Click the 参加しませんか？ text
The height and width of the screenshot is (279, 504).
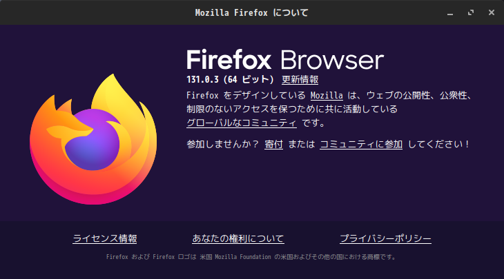pyautogui.click(x=223, y=144)
